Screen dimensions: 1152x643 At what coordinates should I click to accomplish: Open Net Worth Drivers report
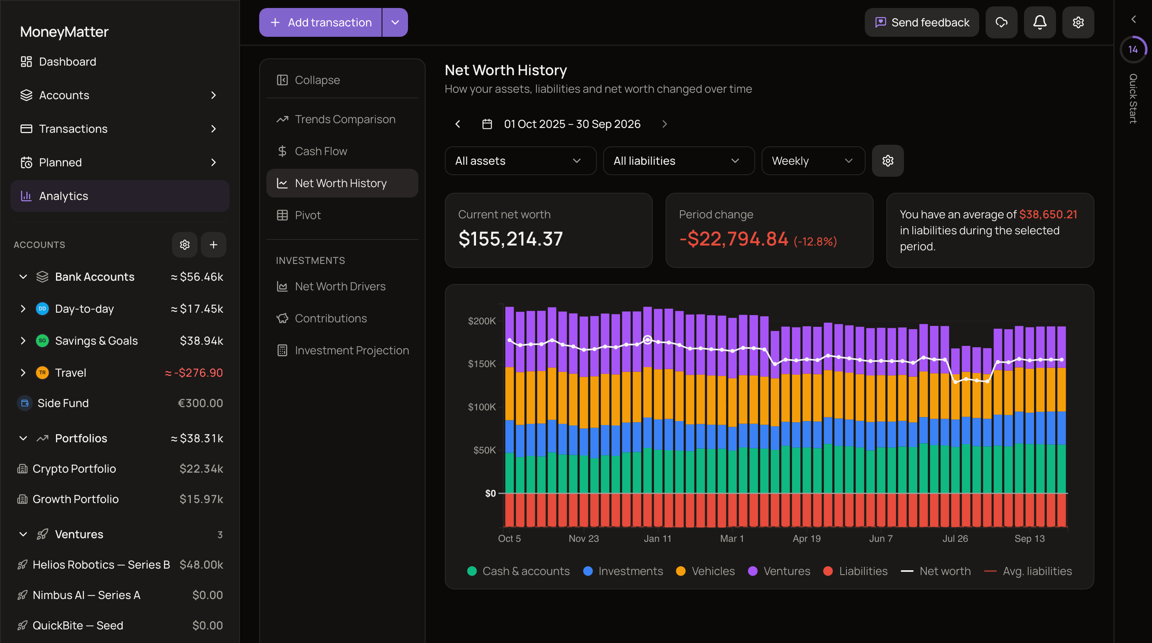pos(342,286)
